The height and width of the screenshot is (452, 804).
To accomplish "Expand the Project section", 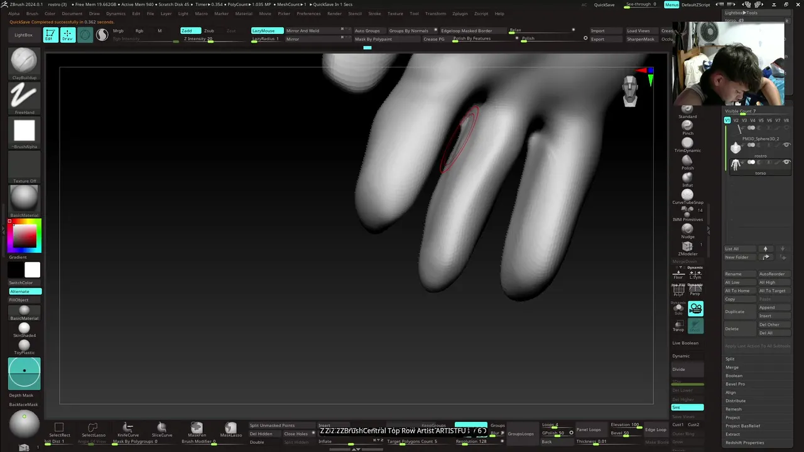I will [732, 417].
